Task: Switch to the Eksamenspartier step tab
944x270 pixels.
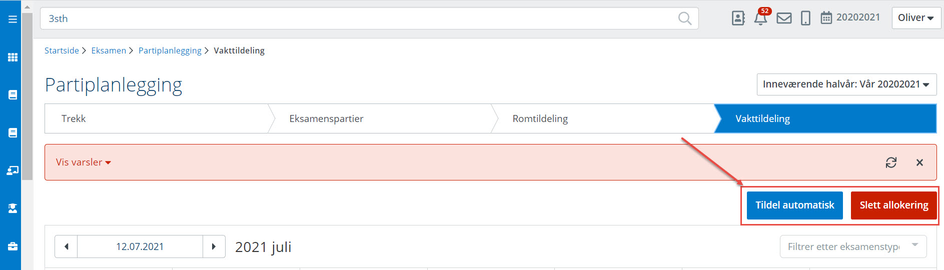Action: click(326, 119)
